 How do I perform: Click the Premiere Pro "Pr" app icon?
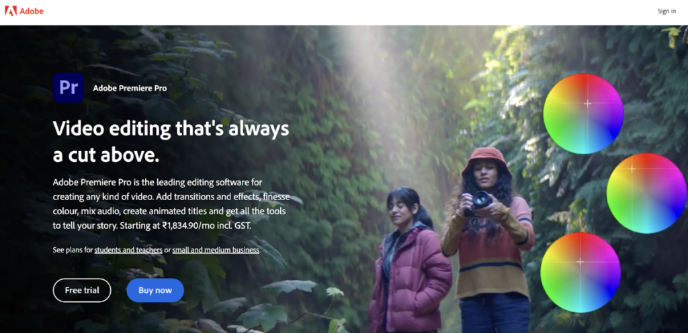[69, 88]
